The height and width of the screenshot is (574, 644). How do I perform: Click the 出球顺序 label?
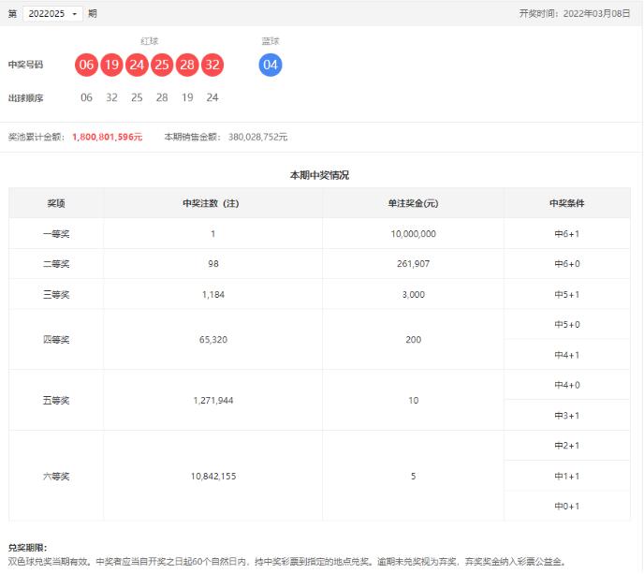(x=25, y=98)
